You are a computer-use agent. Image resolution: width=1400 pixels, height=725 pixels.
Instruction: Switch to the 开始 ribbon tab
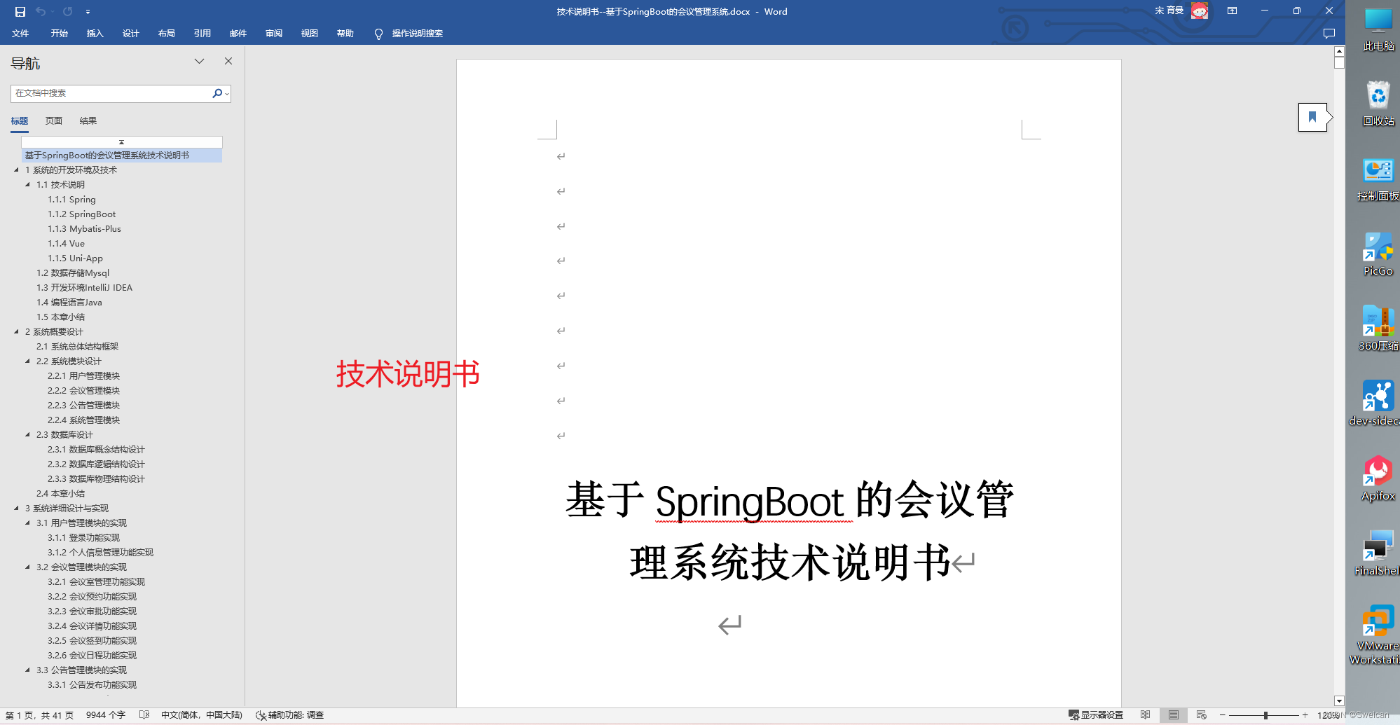click(60, 34)
